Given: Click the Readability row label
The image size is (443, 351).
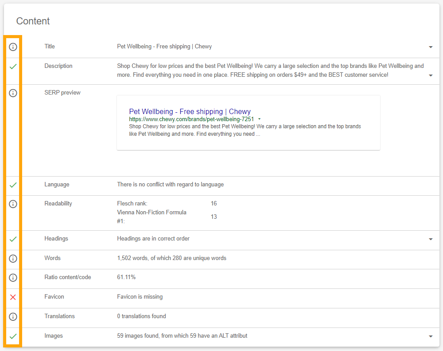Looking at the screenshot, I should coord(58,204).
